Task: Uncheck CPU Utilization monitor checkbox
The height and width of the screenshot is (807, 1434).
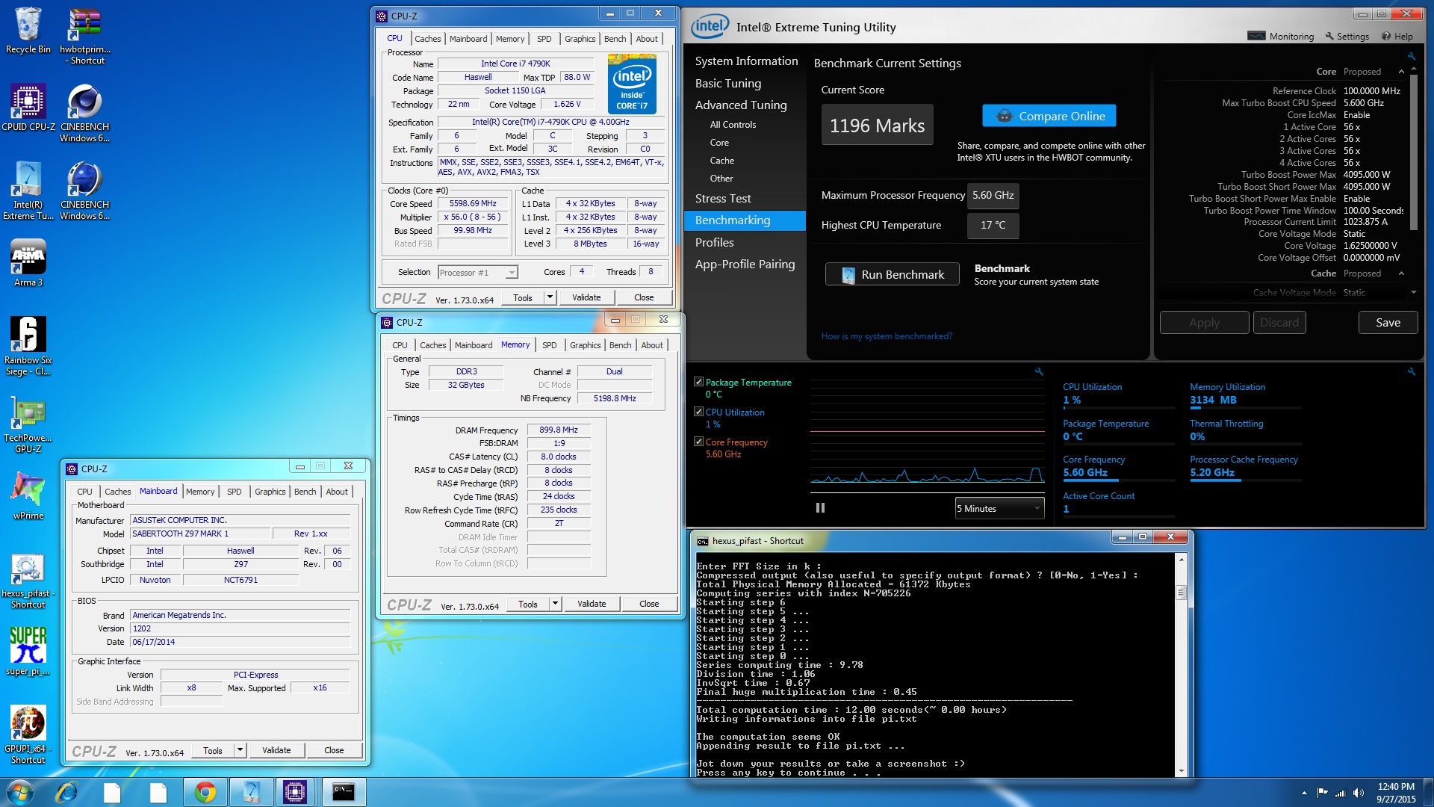Action: point(698,412)
